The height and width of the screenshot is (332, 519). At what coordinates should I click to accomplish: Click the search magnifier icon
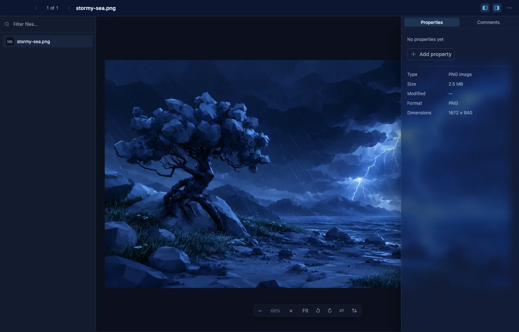[x=7, y=24]
